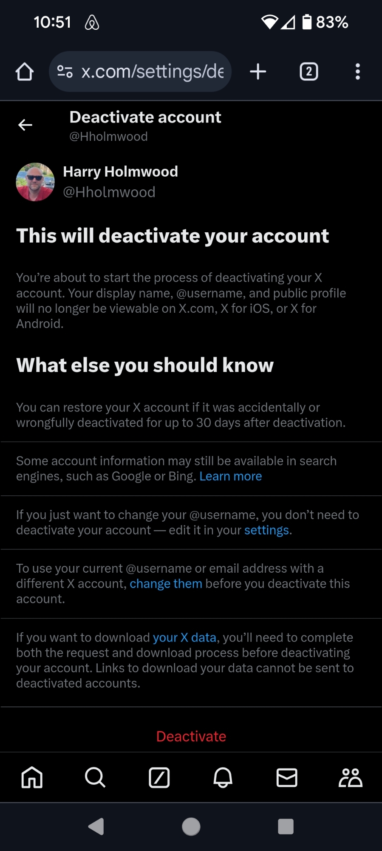
Task: Open Messages envelope icon
Action: click(x=287, y=777)
